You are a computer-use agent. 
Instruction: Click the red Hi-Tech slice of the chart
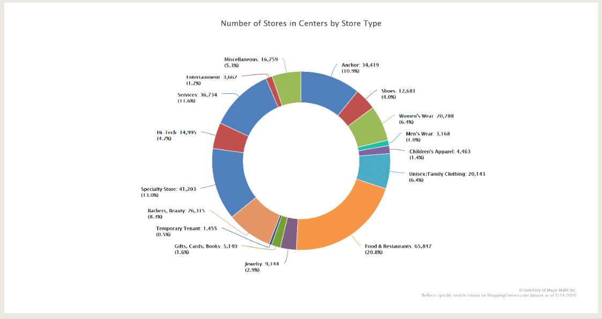tap(231, 137)
